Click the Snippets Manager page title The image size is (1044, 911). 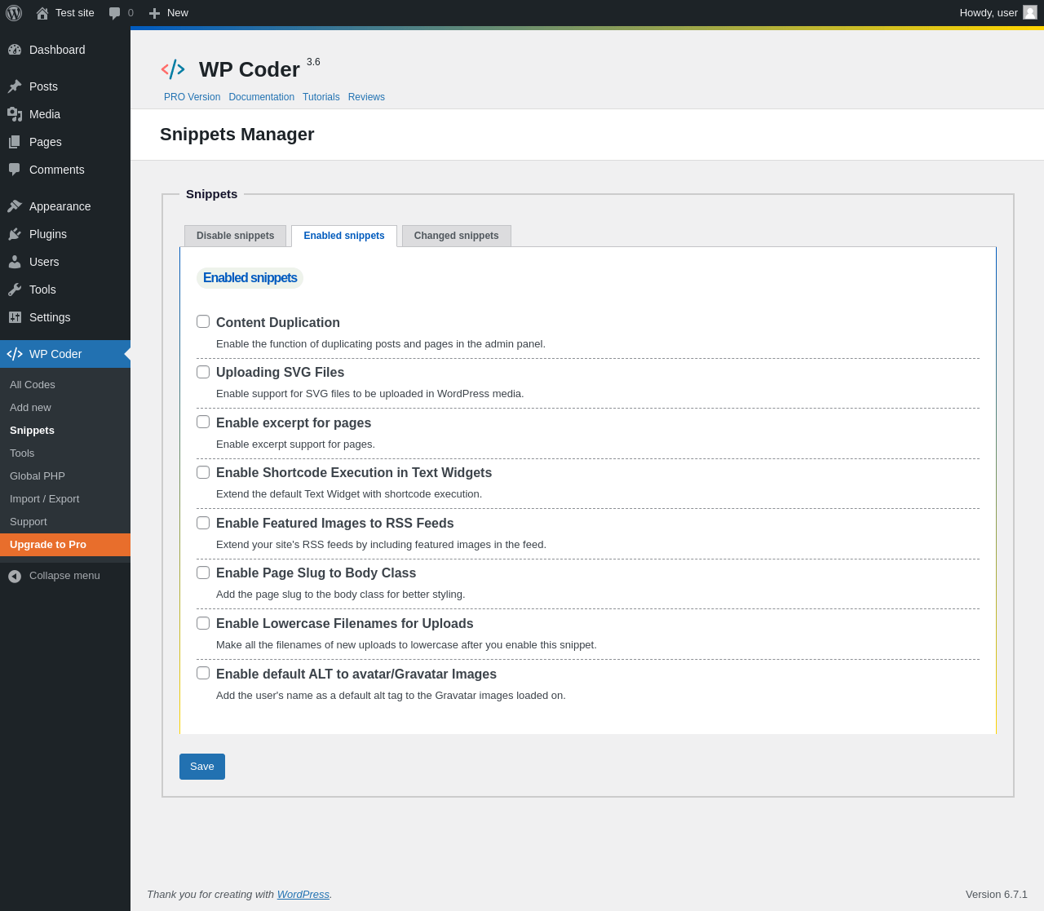[x=237, y=135]
